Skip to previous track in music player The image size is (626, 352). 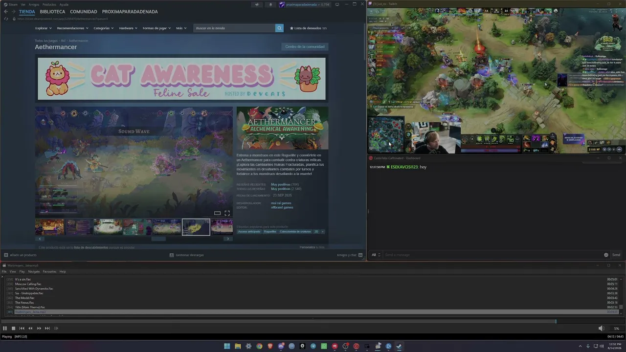[22, 329]
